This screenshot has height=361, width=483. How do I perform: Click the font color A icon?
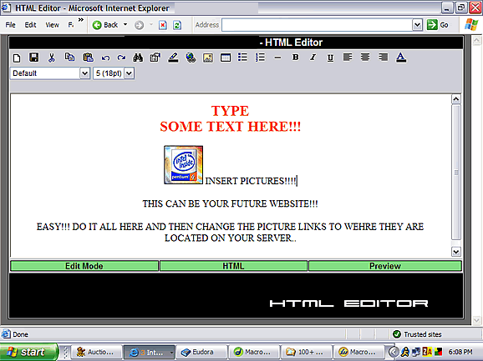(401, 58)
